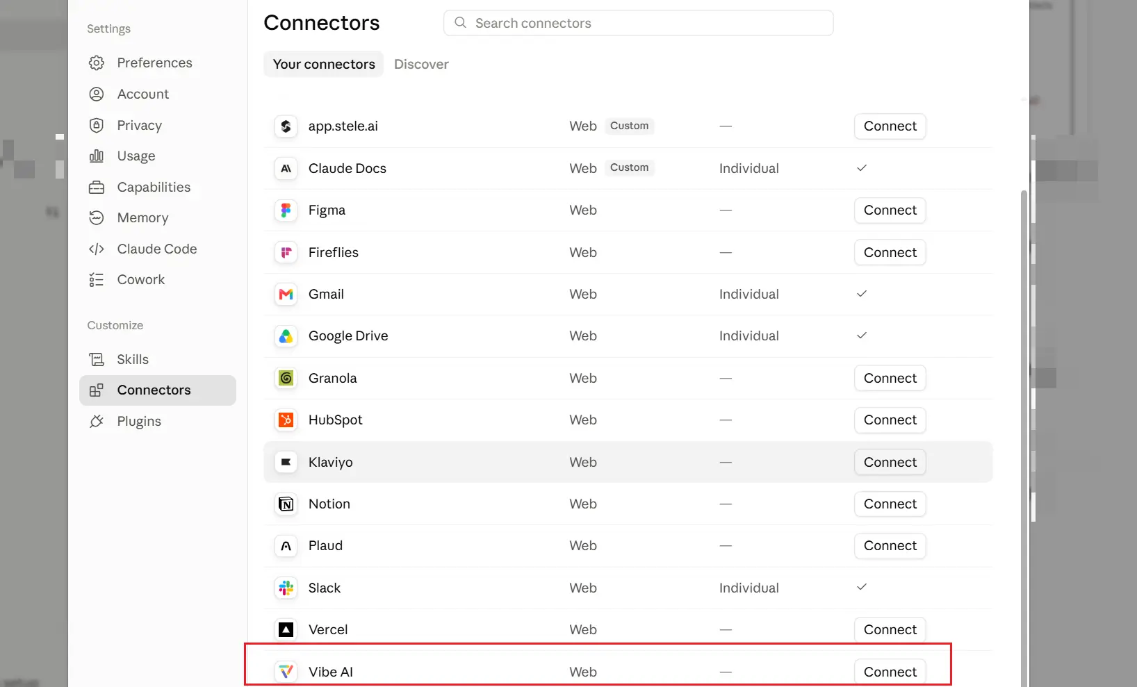Click the Slack logo icon
The width and height of the screenshot is (1137, 687).
click(x=286, y=588)
